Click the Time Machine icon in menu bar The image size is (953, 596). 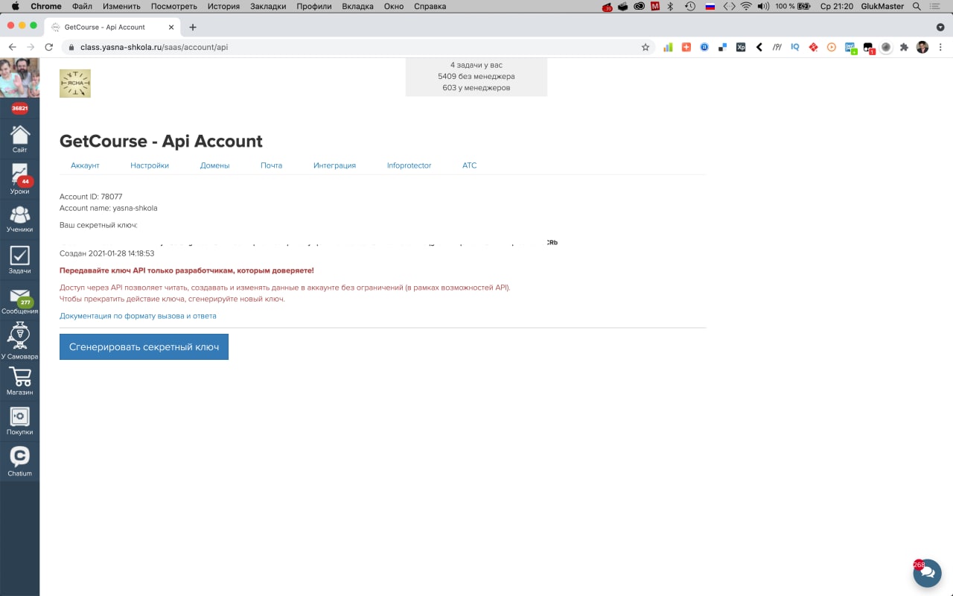point(690,6)
